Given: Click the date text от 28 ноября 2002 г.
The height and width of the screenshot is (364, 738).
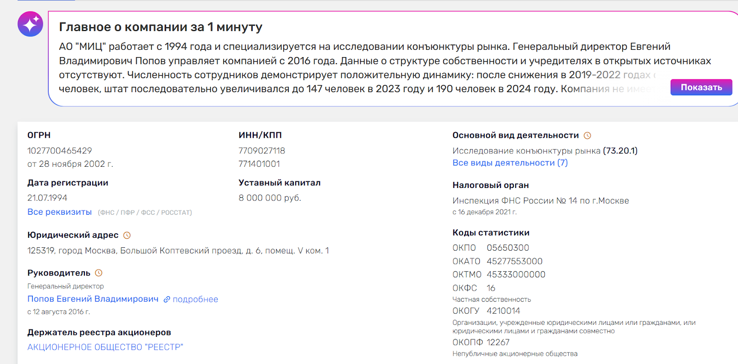Looking at the screenshot, I should tap(70, 164).
